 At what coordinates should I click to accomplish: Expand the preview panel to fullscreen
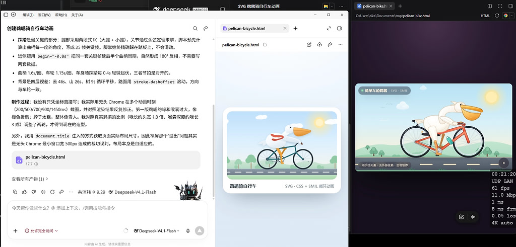pyautogui.click(x=329, y=29)
